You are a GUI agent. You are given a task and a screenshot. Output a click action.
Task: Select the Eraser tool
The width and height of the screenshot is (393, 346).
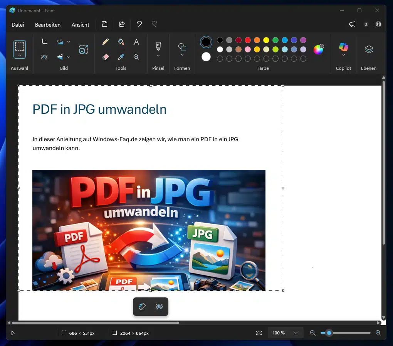tap(106, 57)
